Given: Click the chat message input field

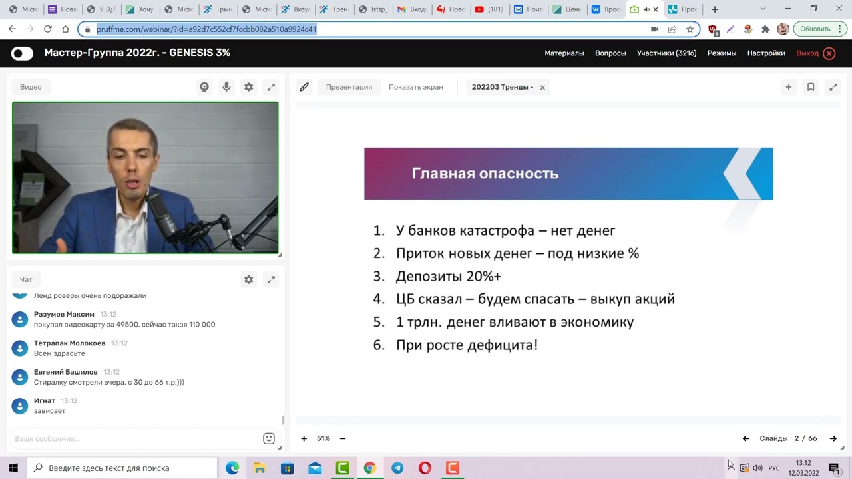Looking at the screenshot, I should pos(133,439).
